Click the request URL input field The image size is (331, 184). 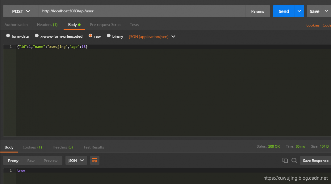(x=142, y=11)
